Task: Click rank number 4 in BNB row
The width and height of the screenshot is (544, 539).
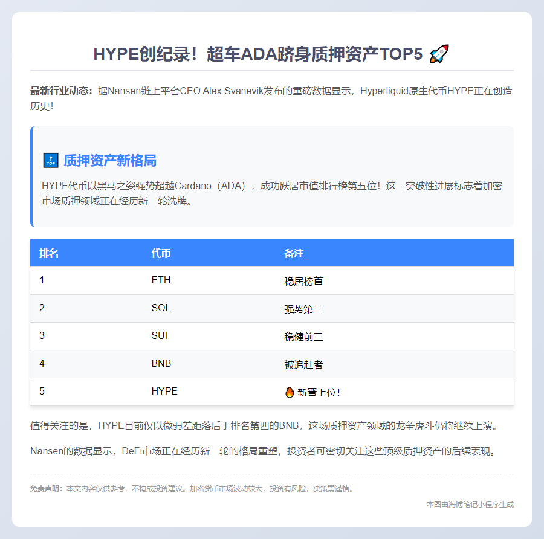Action: pos(42,364)
